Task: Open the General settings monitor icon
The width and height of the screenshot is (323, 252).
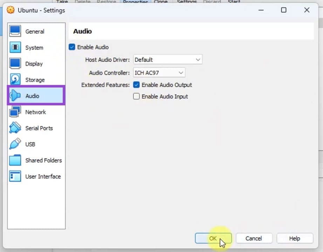Action: click(15, 31)
